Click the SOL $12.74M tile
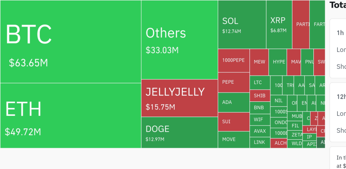The width and height of the screenshot is (346, 169). click(242, 25)
